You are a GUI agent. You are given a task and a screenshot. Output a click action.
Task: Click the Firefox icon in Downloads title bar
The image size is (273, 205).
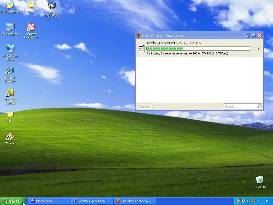(138, 36)
